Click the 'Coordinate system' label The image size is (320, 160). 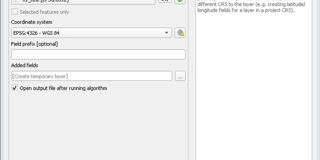tap(32, 22)
